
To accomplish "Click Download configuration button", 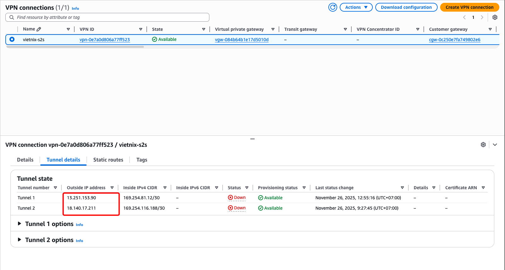I will [x=406, y=7].
